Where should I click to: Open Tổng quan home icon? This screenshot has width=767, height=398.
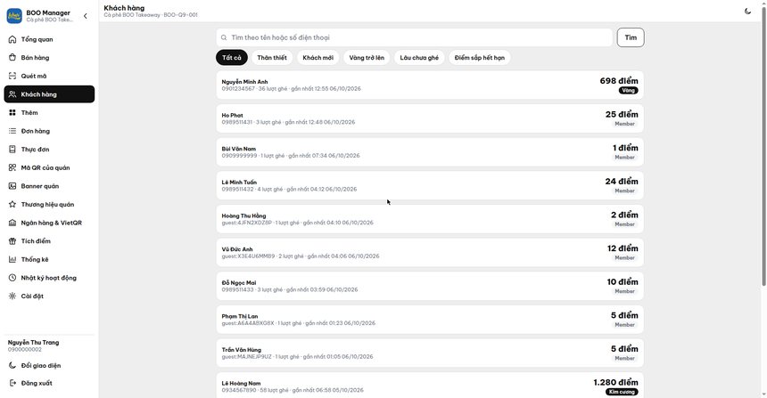coord(12,39)
